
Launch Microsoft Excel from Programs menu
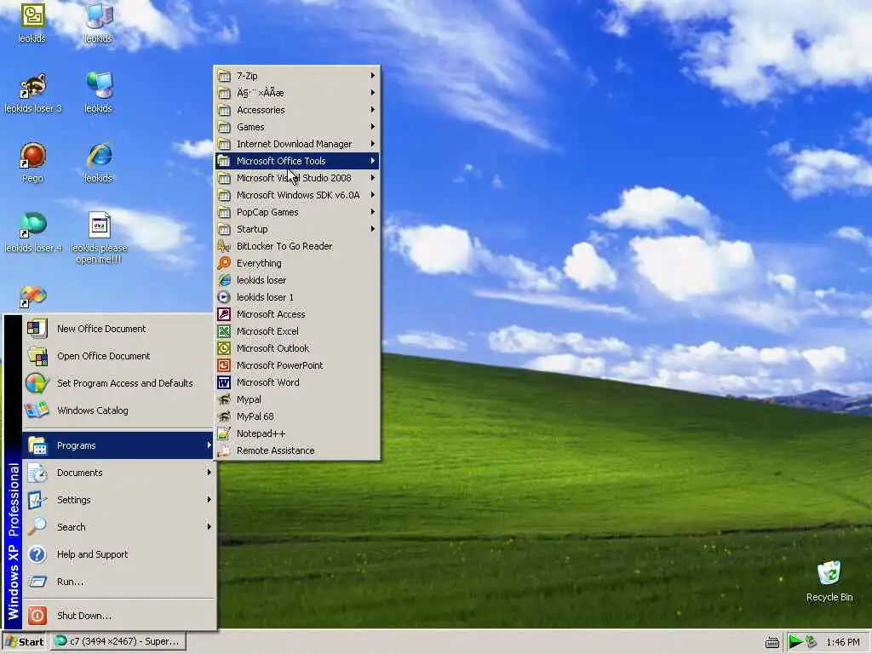297,331
